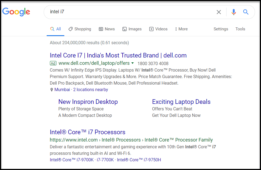Open the Dell ad headline Intel Core I7

pos(118,55)
